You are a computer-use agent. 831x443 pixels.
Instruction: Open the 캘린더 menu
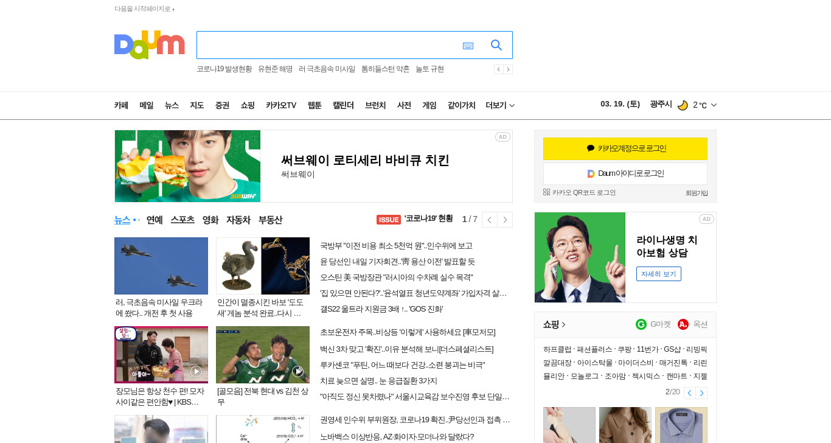click(x=343, y=105)
